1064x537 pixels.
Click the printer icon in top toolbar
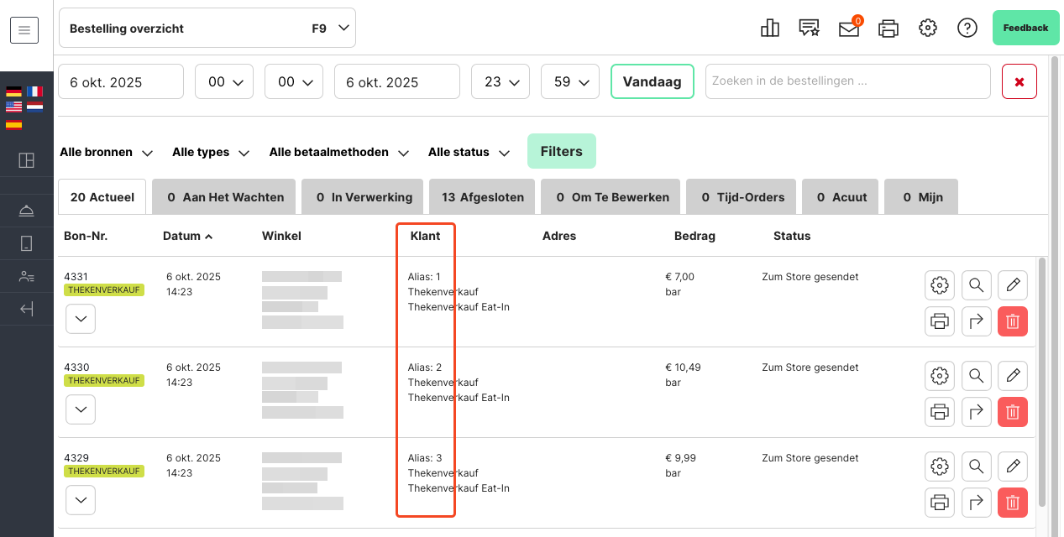click(888, 29)
